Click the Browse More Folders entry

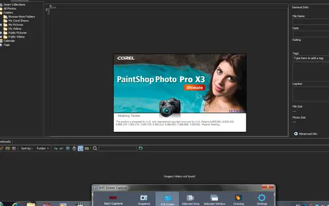[22, 17]
